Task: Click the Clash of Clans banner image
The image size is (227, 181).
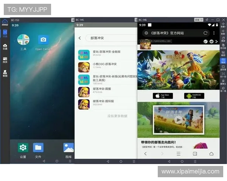Action: click(x=178, y=70)
